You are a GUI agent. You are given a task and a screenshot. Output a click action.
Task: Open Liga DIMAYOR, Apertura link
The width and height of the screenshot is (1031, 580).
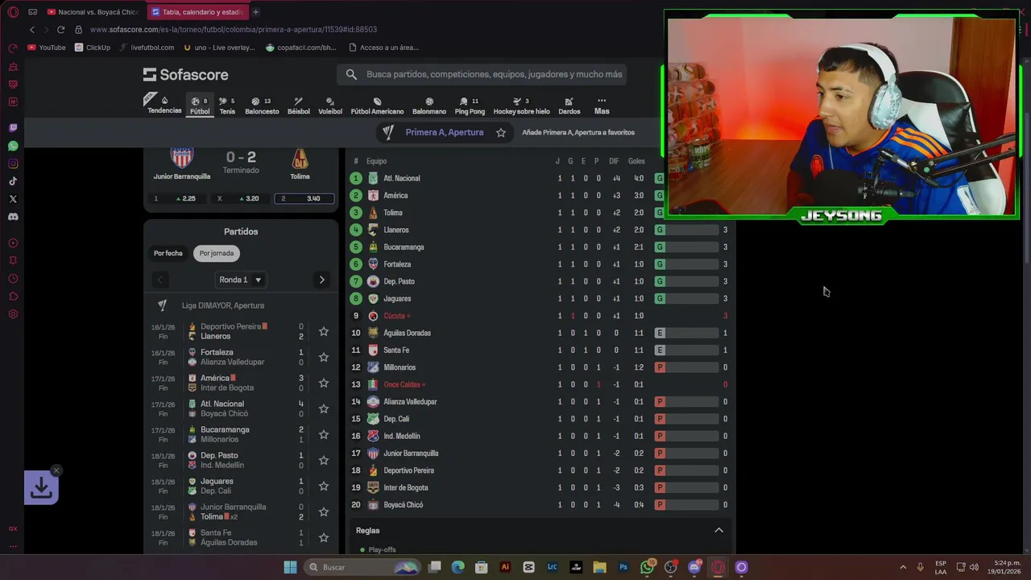point(223,305)
